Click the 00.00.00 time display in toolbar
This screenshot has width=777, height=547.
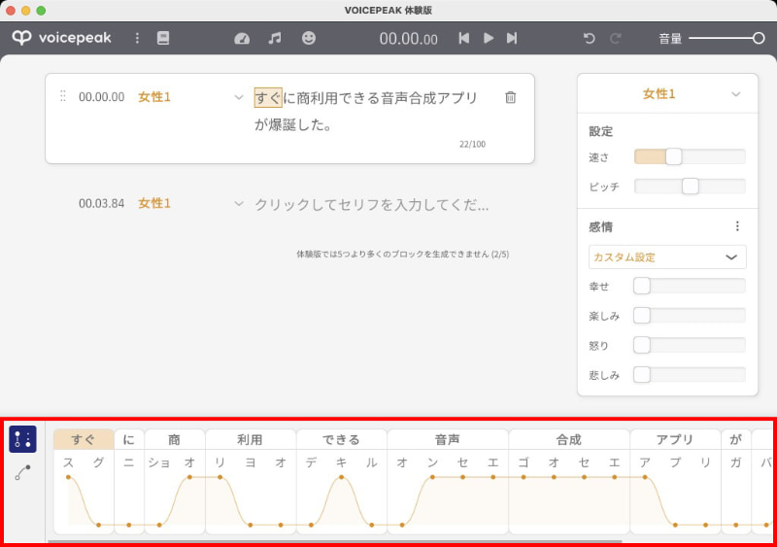click(408, 39)
